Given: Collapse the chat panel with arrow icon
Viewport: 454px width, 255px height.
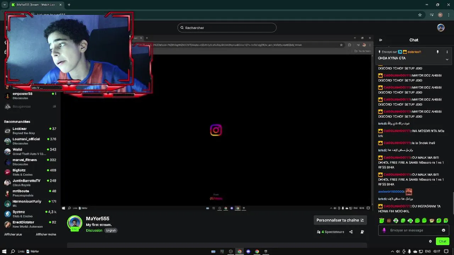Looking at the screenshot, I should [x=381, y=40].
